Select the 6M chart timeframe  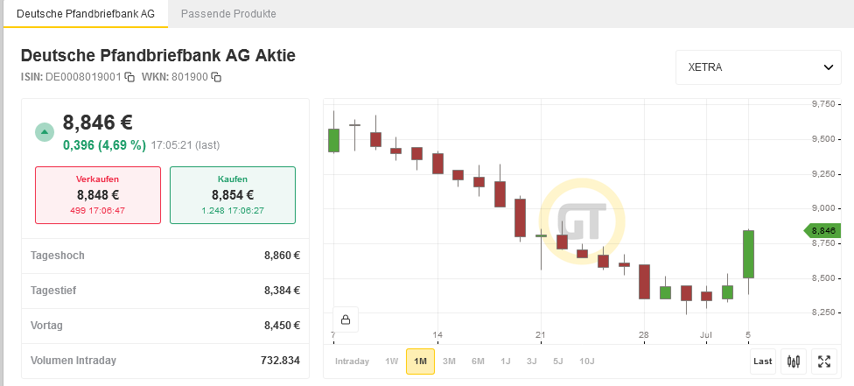point(478,361)
